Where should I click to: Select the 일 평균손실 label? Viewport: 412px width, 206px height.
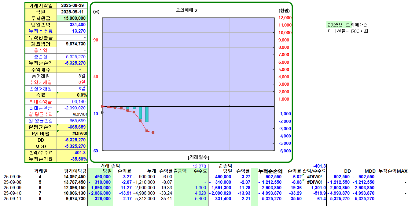click(41, 121)
